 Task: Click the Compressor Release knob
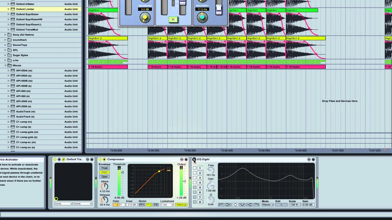click(105, 200)
